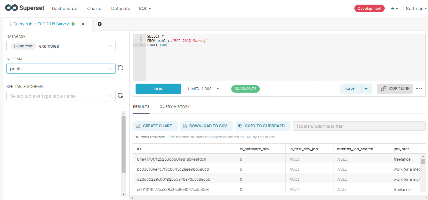Image resolution: width=428 pixels, height=200 pixels.
Task: Open the more options ellipsis menu
Action: tap(419, 89)
